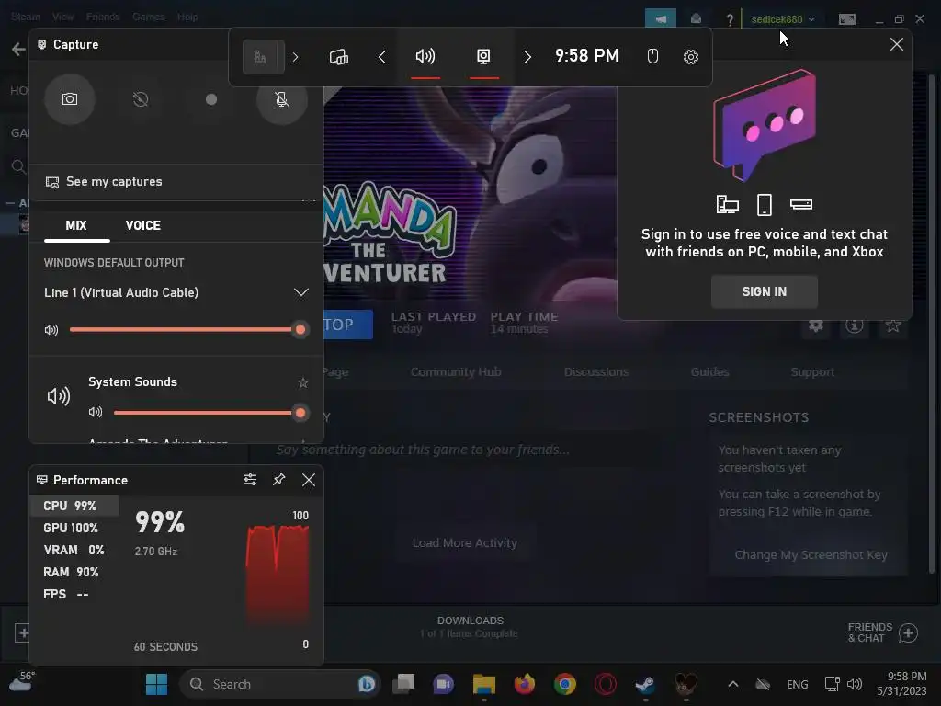Click the SIGN IN button
The height and width of the screenshot is (706, 941).
click(x=764, y=291)
